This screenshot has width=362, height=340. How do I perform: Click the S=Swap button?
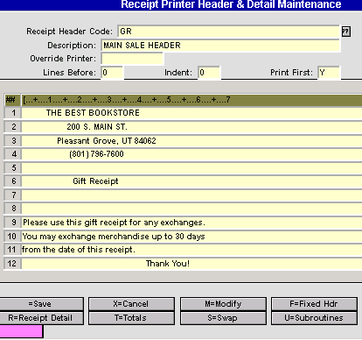pos(223,318)
